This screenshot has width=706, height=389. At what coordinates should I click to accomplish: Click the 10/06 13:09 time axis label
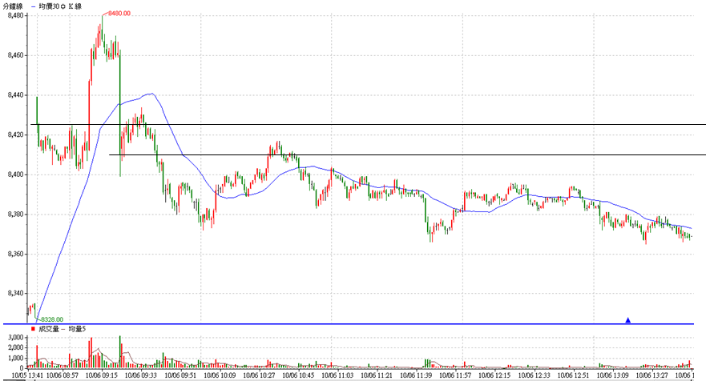tap(612, 375)
